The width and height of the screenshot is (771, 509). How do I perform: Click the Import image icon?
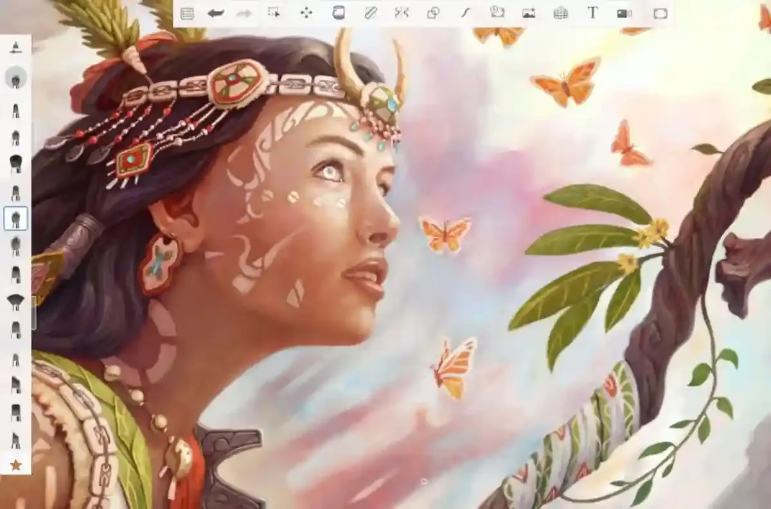(x=529, y=13)
